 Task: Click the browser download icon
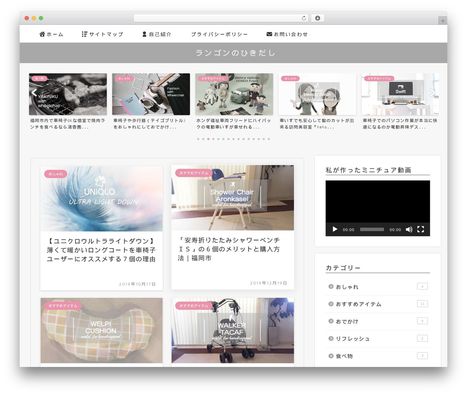coord(318,18)
